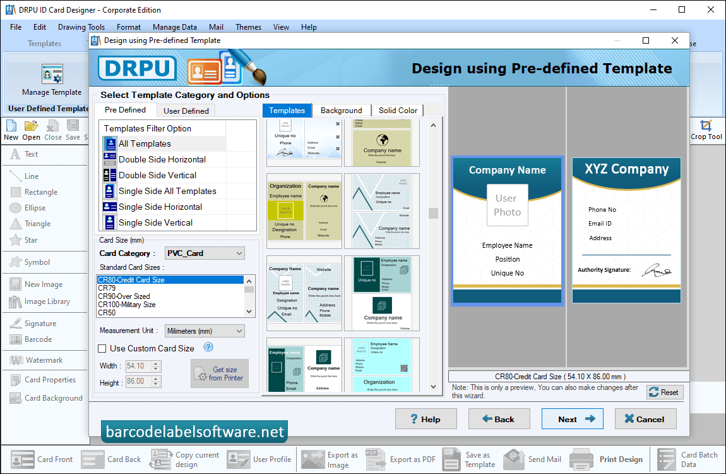
Task: Click the Cancel button
Action: pos(645,419)
